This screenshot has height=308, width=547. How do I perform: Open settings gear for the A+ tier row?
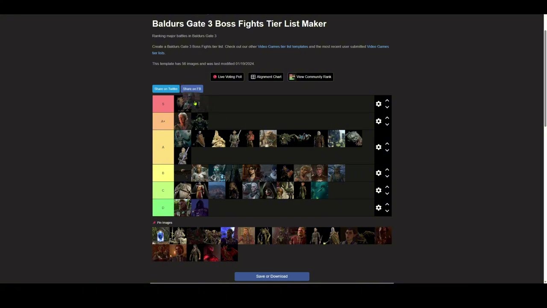[378, 121]
